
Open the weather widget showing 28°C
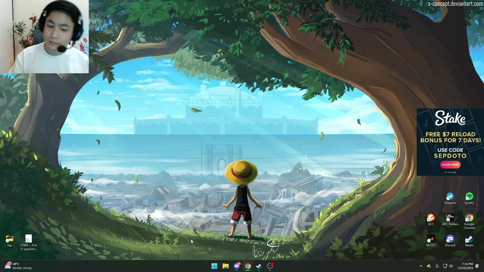click(18, 266)
